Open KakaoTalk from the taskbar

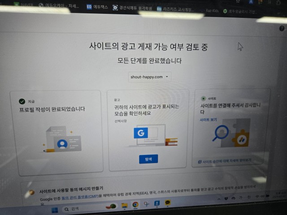pyautogui.click(x=168, y=204)
